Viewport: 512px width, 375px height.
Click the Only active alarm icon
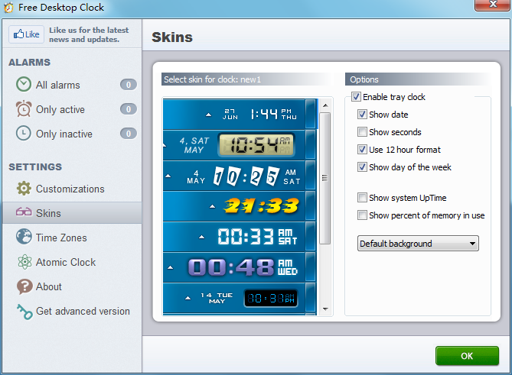pyautogui.click(x=24, y=109)
